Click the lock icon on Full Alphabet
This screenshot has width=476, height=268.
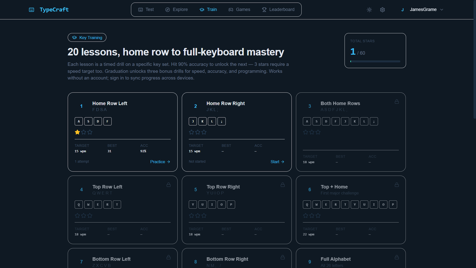[397, 257]
